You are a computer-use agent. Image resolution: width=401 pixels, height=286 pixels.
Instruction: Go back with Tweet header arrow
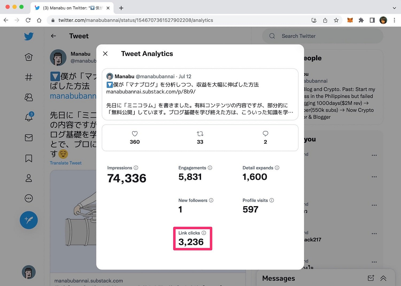(x=53, y=36)
